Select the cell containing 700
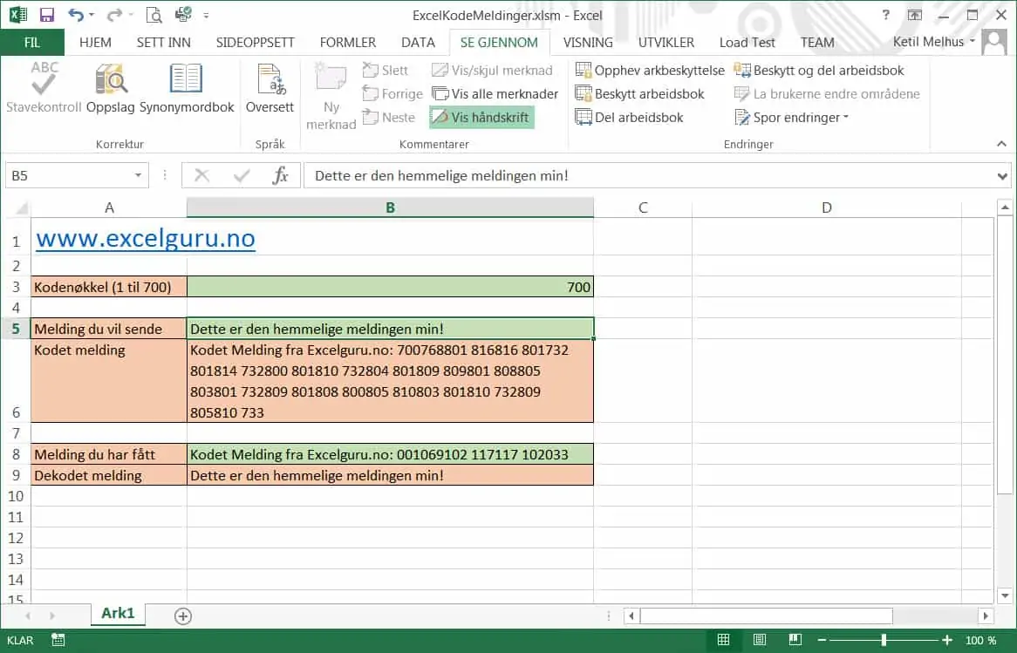Viewport: 1017px width, 653px height. coord(390,287)
